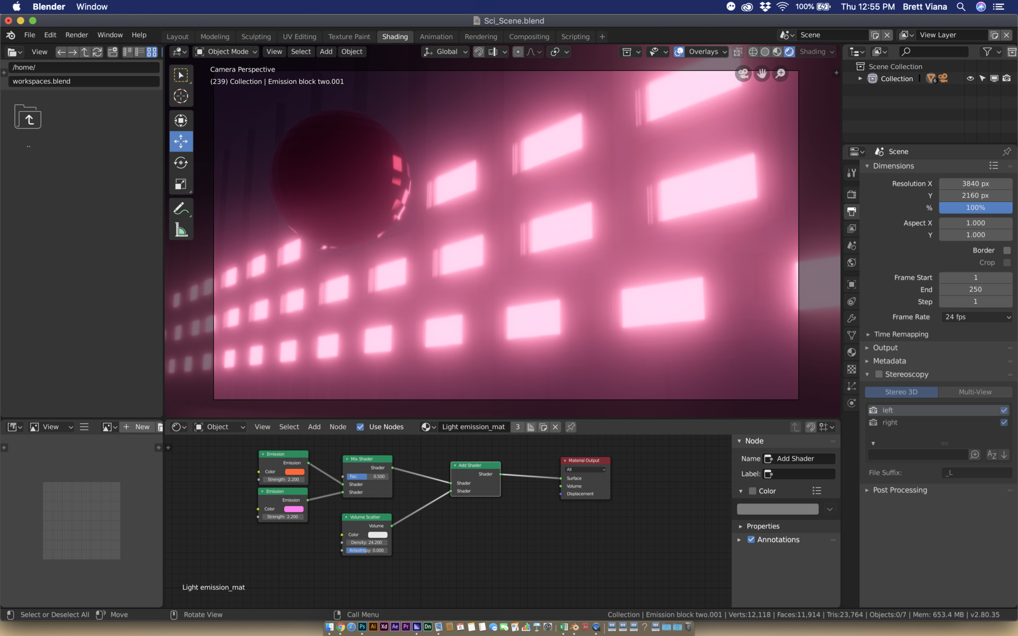The height and width of the screenshot is (636, 1018).
Task: Switch to the Compositing workspace tab
Action: (529, 37)
